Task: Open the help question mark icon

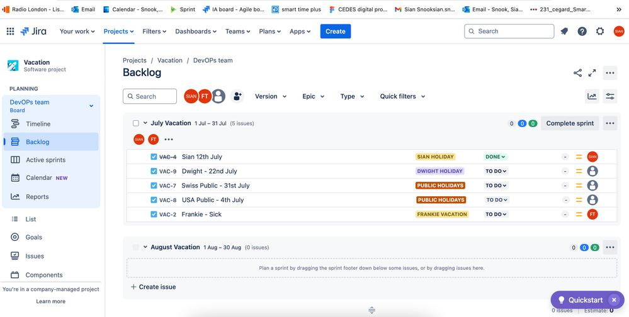Action: 582,31
